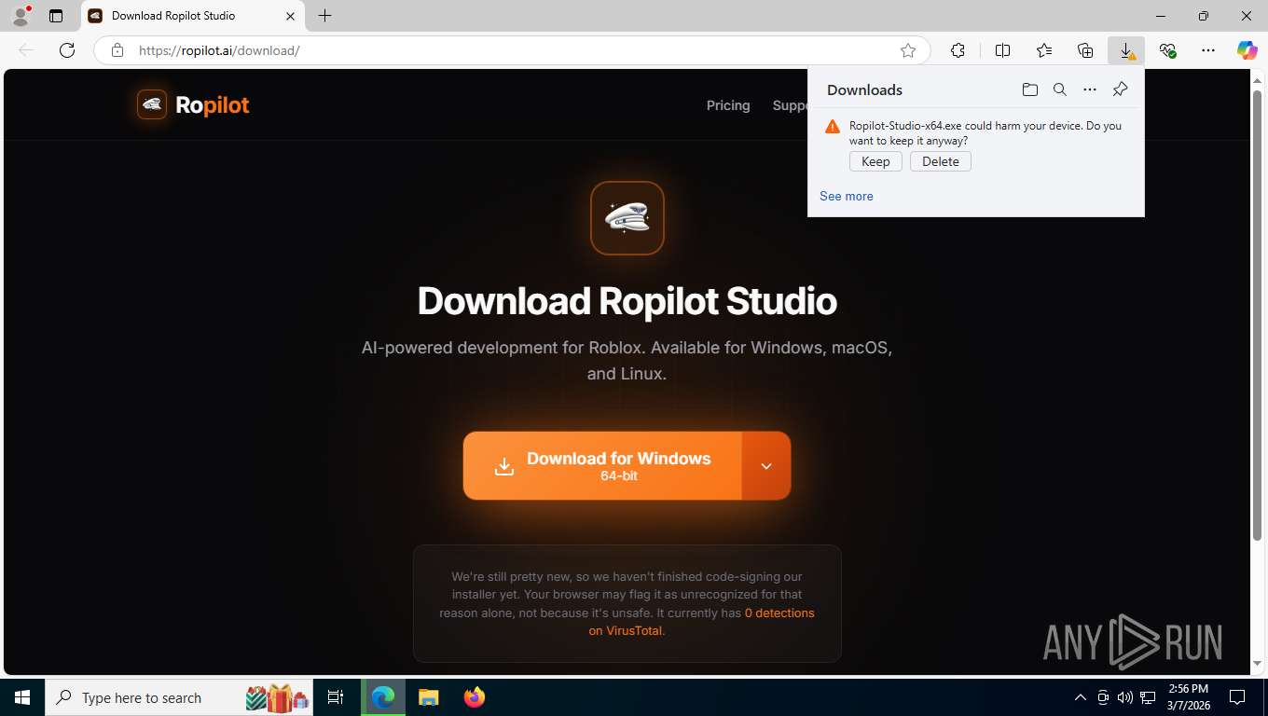The width and height of the screenshot is (1268, 716).
Task: Toggle the Downloads toolbar button
Action: [1126, 50]
